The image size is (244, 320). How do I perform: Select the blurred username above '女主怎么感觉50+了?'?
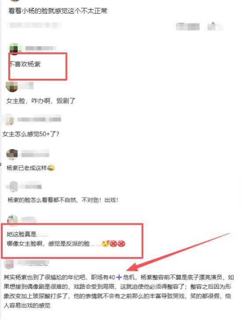(39, 119)
